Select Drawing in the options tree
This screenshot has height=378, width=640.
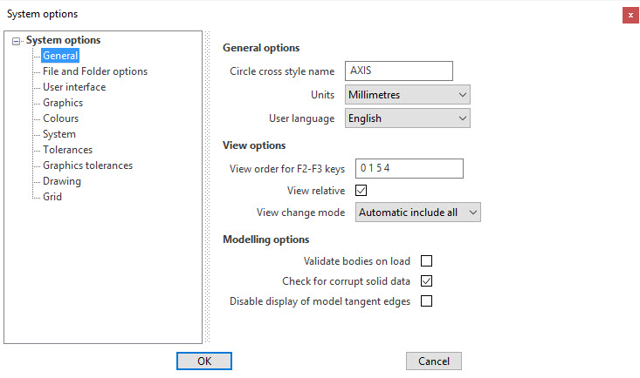pos(62,181)
